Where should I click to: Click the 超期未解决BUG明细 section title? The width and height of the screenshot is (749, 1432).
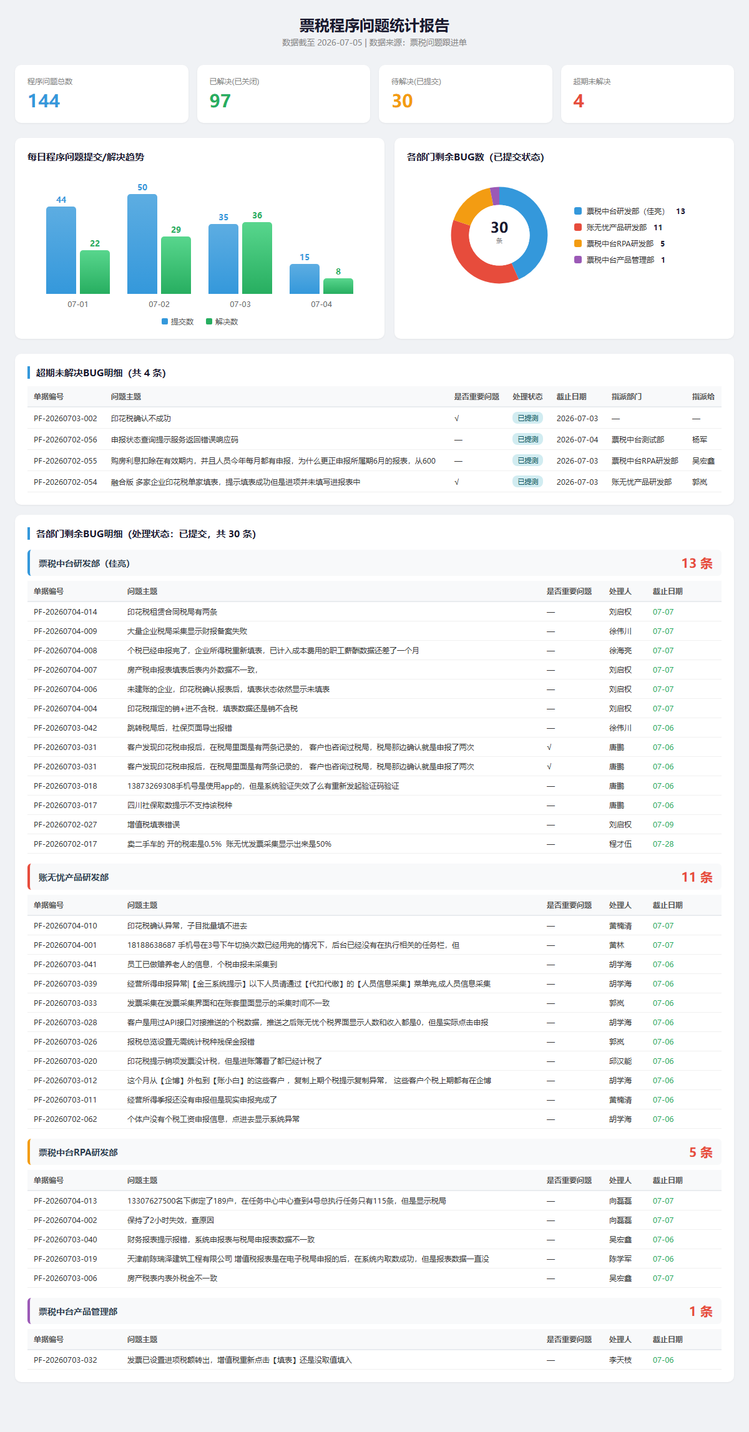pos(100,373)
